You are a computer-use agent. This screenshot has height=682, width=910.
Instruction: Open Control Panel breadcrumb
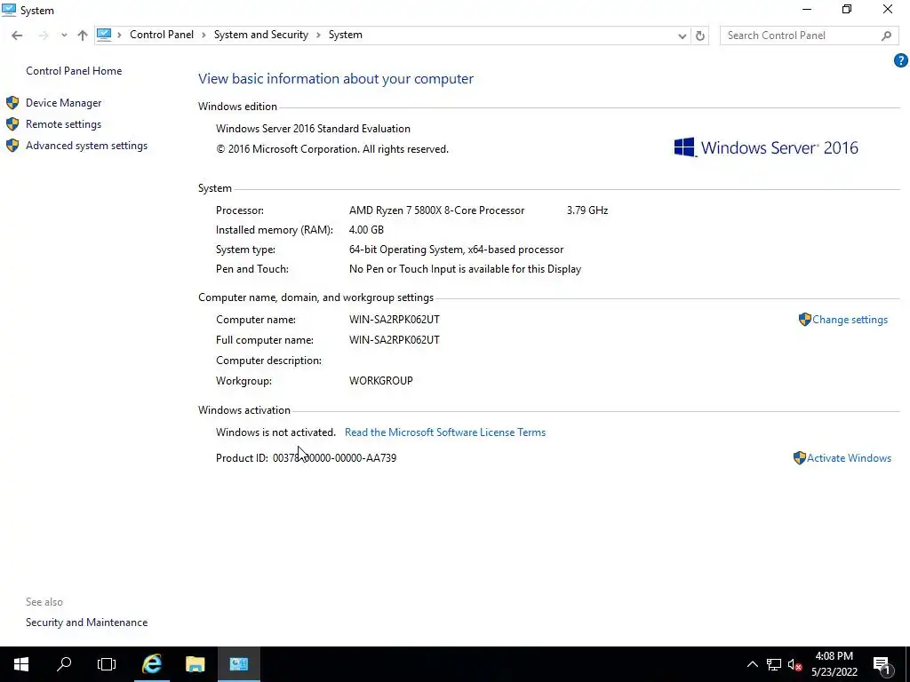[162, 35]
